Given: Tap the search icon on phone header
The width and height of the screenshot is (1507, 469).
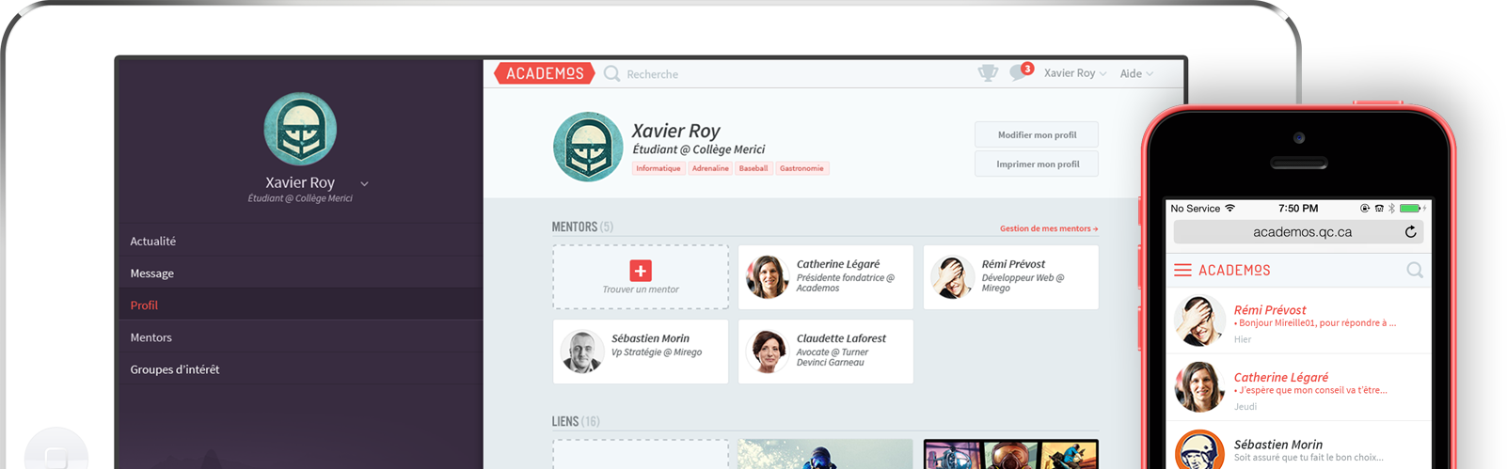Looking at the screenshot, I should tap(1414, 270).
